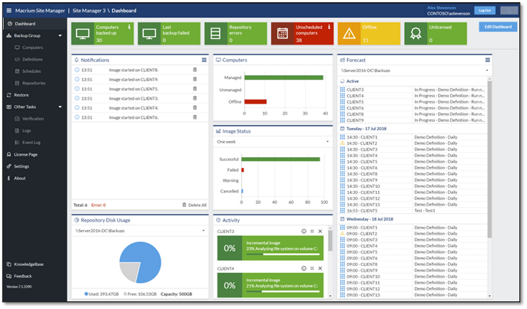The height and width of the screenshot is (309, 527).
Task: Click the Computers backed up monitor icon
Action: [82, 34]
